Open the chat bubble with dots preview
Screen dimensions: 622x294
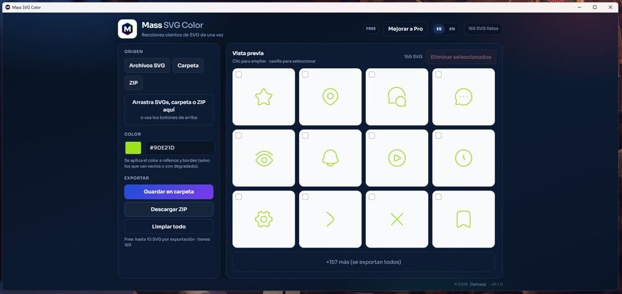(464, 97)
